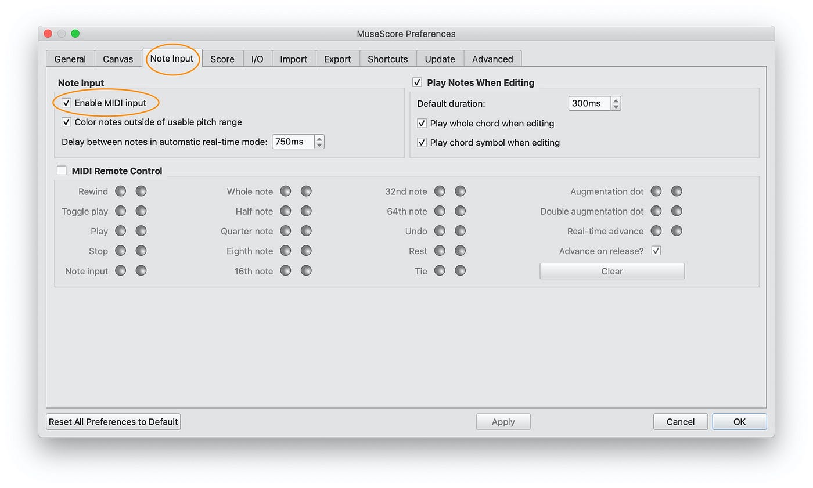Click the left circle beside Eighth note
This screenshot has height=488, width=813.
click(x=285, y=251)
